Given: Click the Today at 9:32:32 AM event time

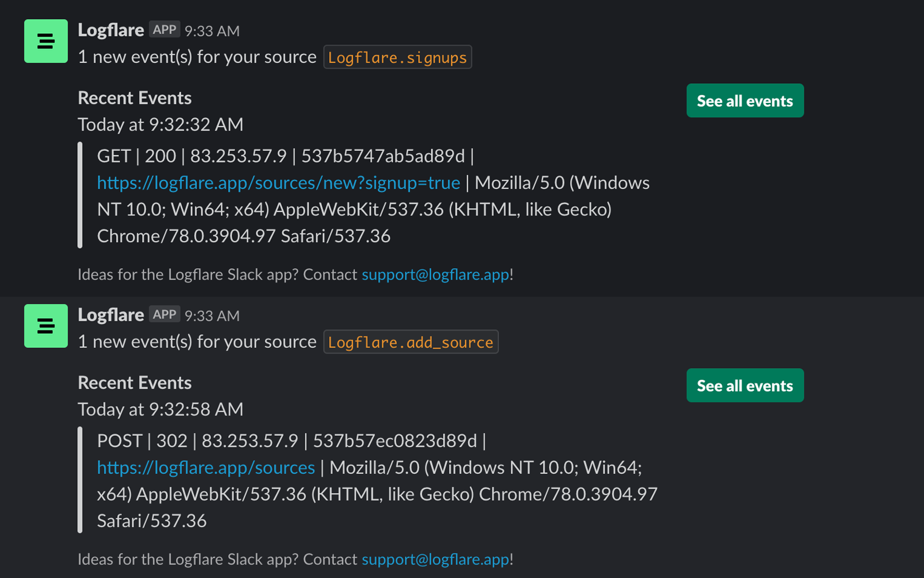Looking at the screenshot, I should (161, 125).
